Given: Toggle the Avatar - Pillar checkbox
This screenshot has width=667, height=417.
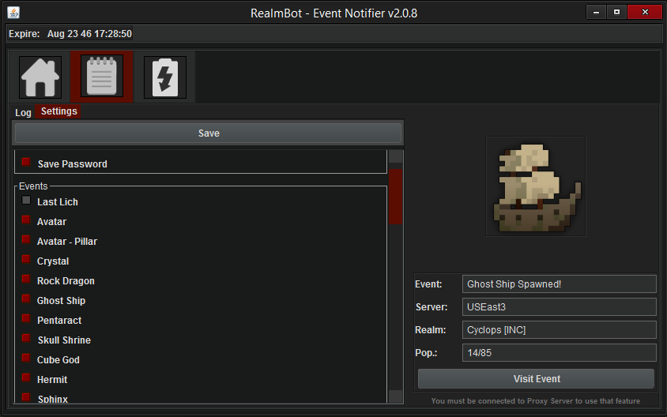Looking at the screenshot, I should 26,239.
